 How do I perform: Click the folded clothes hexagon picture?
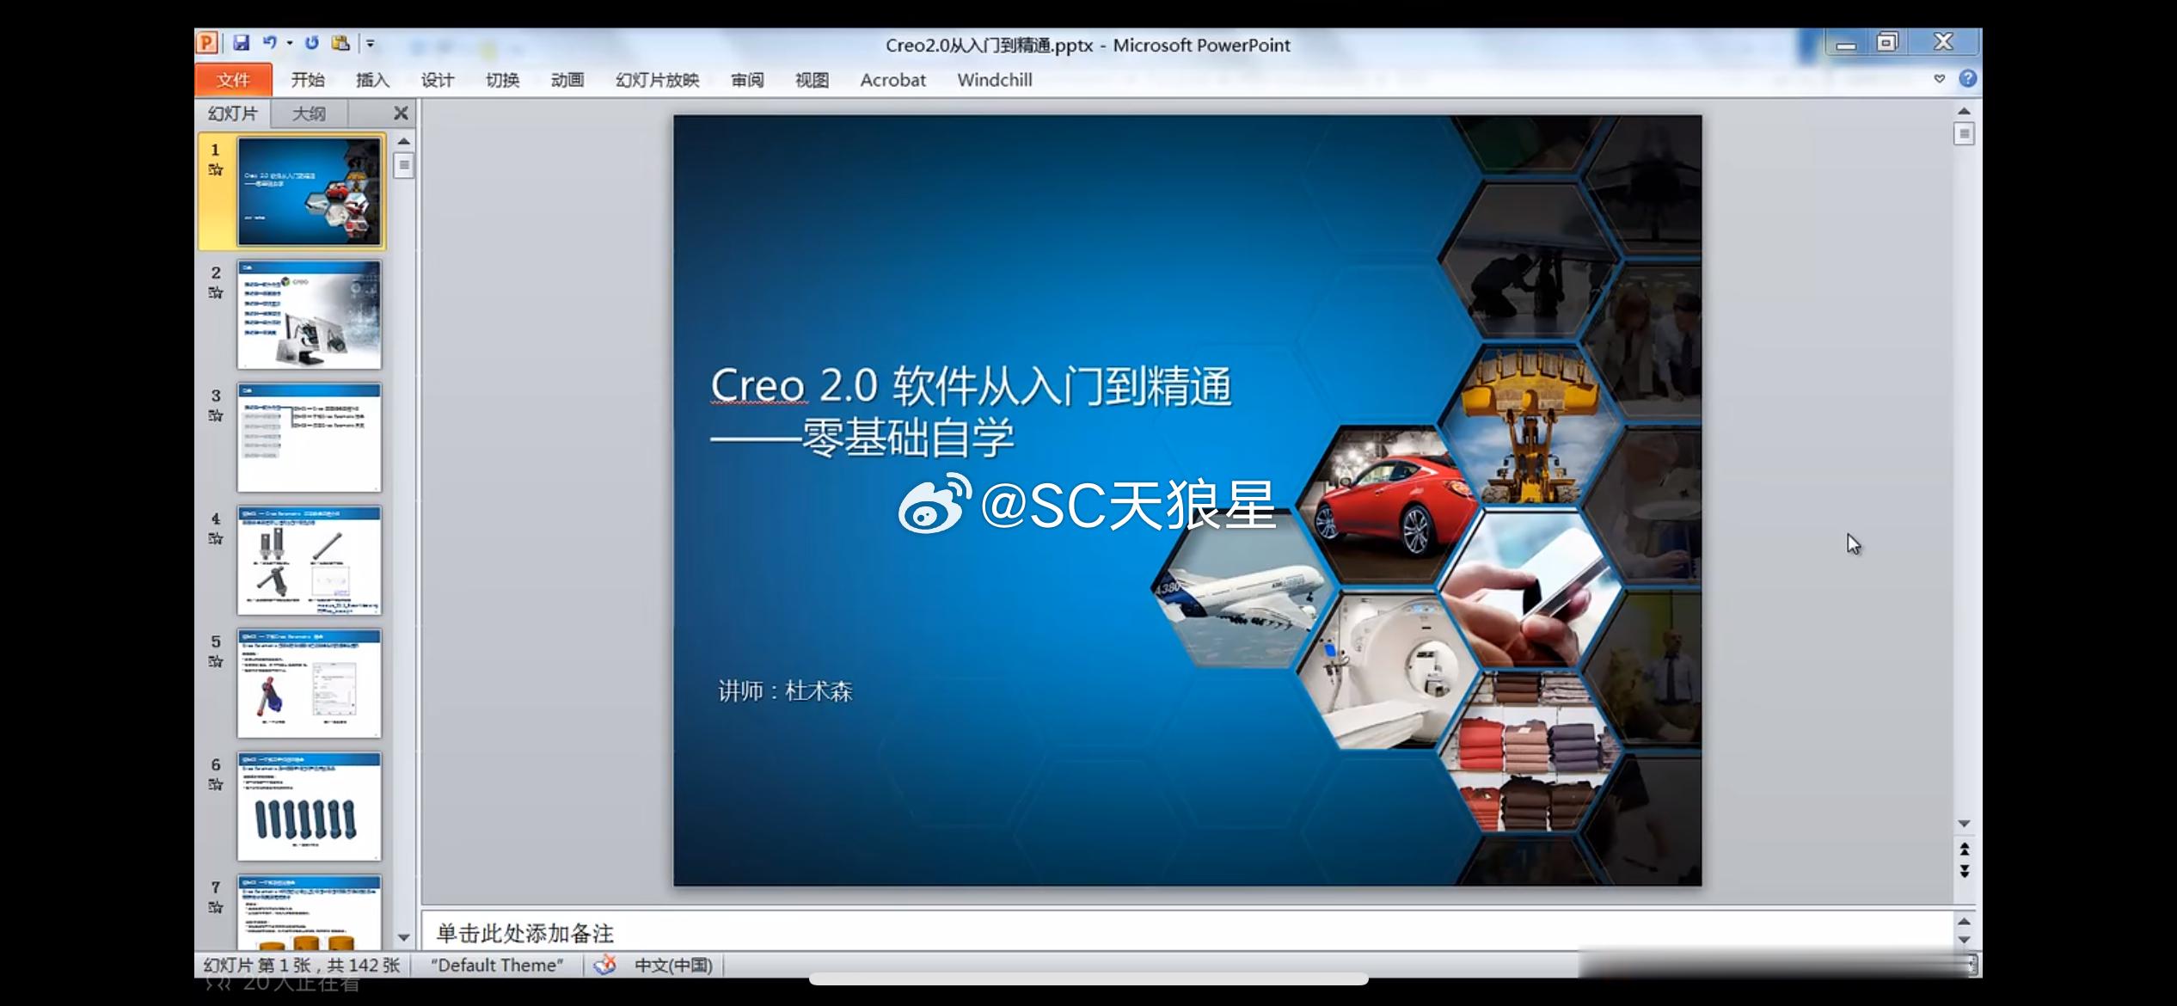pos(1530,753)
